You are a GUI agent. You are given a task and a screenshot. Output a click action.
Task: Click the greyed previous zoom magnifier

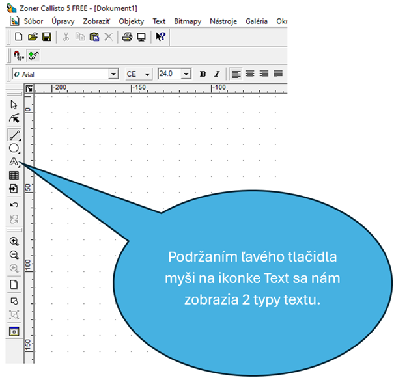14,268
